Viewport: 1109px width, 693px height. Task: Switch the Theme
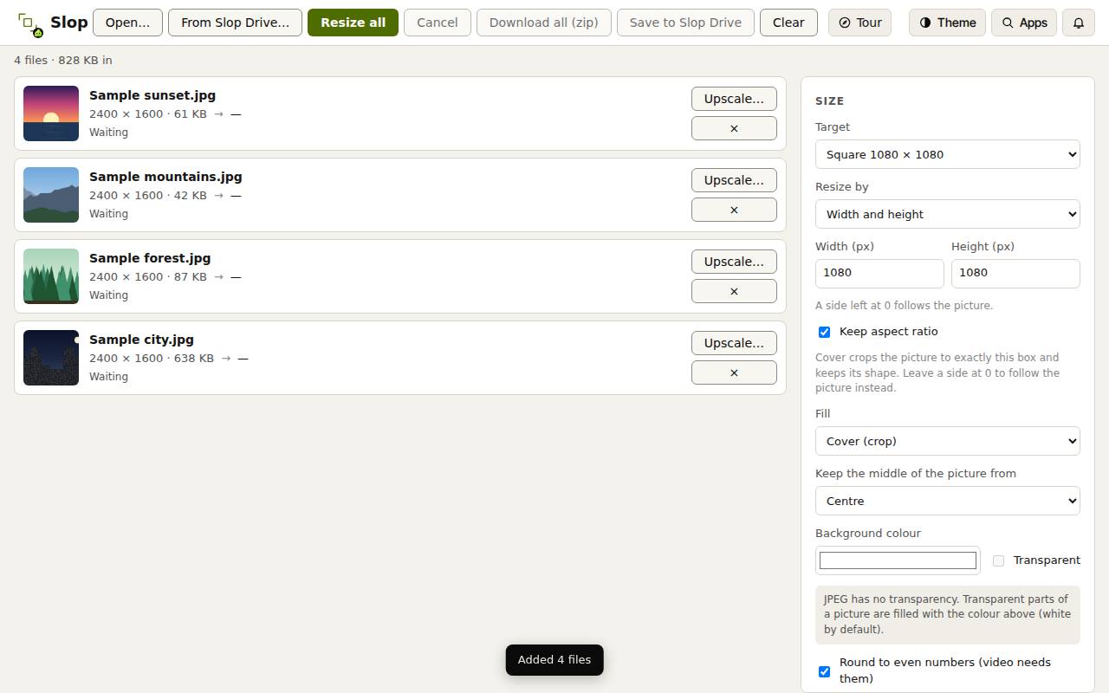948,23
